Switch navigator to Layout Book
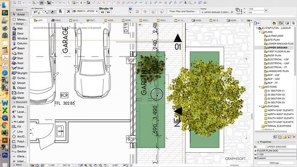This screenshot has height=167, width=297. (x=287, y=23)
